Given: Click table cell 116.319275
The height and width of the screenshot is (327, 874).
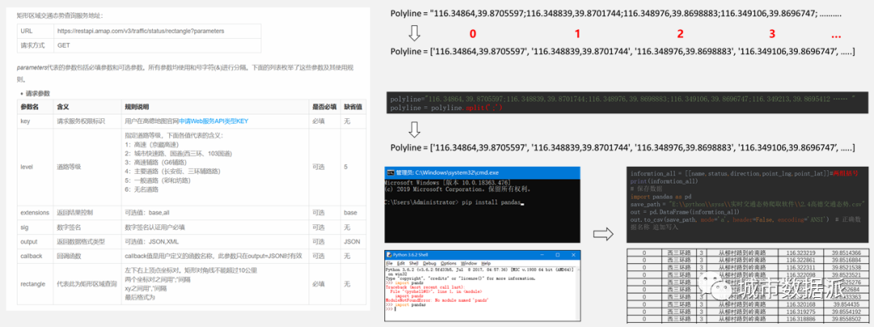Looking at the screenshot, I should pyautogui.click(x=800, y=312).
